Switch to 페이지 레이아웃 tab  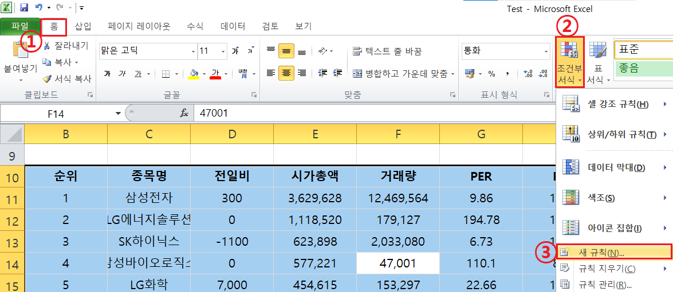click(x=139, y=26)
